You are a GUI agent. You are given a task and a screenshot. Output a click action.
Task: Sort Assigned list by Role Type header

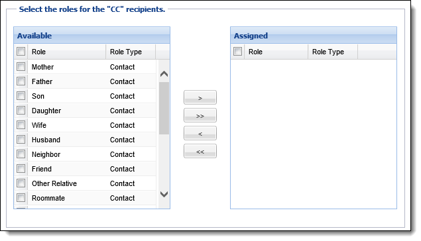[x=333, y=52]
